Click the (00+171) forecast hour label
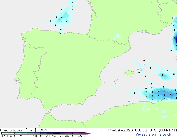This screenshot has width=177, height=137. click(x=168, y=130)
